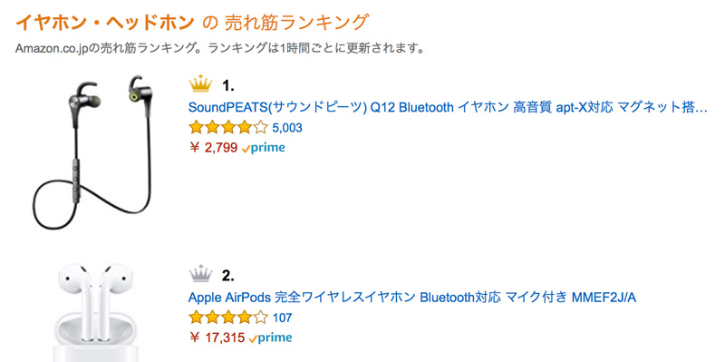Viewport: 725px width, 362px height.
Task: Click the star rating of SoundPEATS Q12
Action: 228,127
